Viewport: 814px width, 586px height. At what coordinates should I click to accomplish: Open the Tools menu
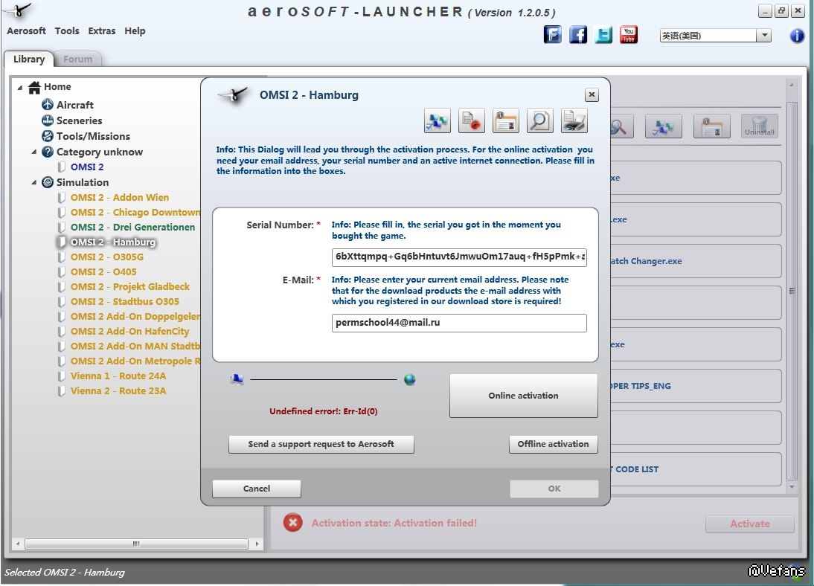(x=67, y=30)
